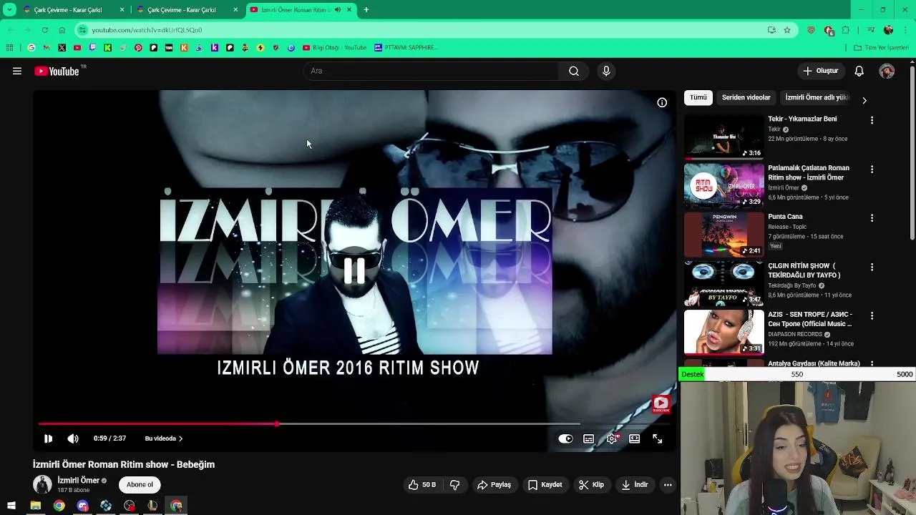Mute tab via speaker icon on YouTube tab
The image size is (916, 515).
click(x=338, y=10)
